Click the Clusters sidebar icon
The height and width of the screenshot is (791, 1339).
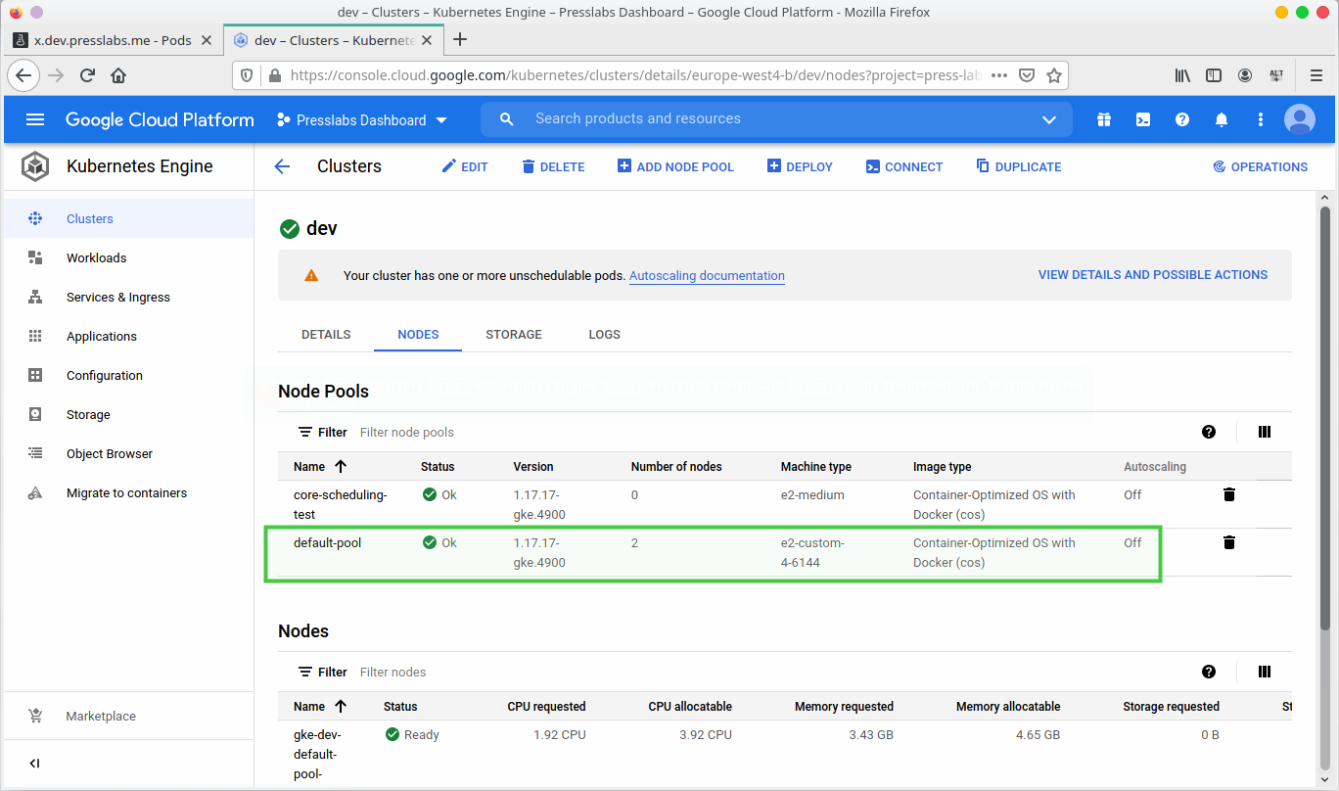coord(35,218)
